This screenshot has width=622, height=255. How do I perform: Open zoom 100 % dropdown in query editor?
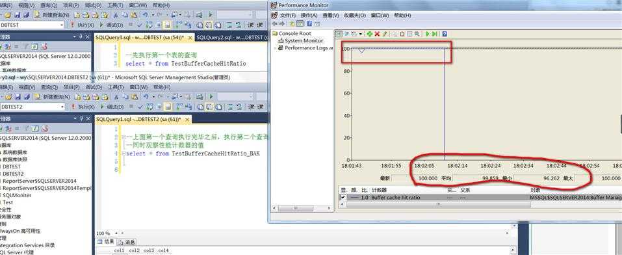(x=116, y=233)
